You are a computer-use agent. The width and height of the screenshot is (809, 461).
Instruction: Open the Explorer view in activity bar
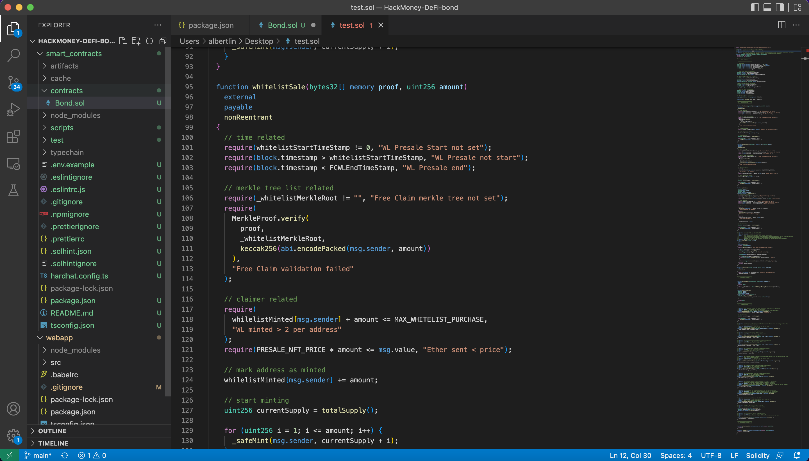[x=13, y=29]
